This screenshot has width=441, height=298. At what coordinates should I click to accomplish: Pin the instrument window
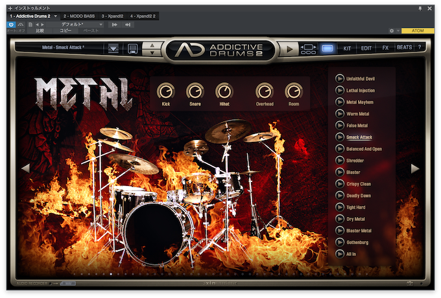(420, 8)
